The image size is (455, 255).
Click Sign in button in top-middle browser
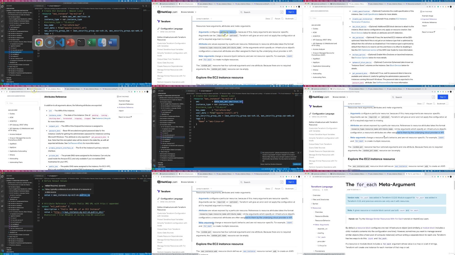[x=291, y=12]
